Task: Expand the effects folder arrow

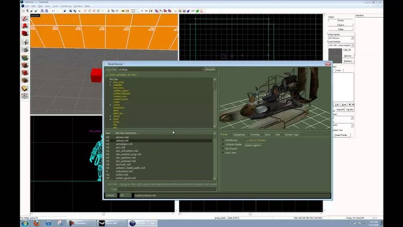Action: [x=110, y=116]
